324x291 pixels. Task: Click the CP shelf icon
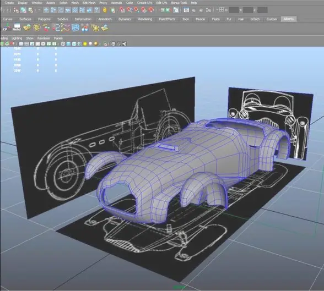pyautogui.click(x=6, y=27)
